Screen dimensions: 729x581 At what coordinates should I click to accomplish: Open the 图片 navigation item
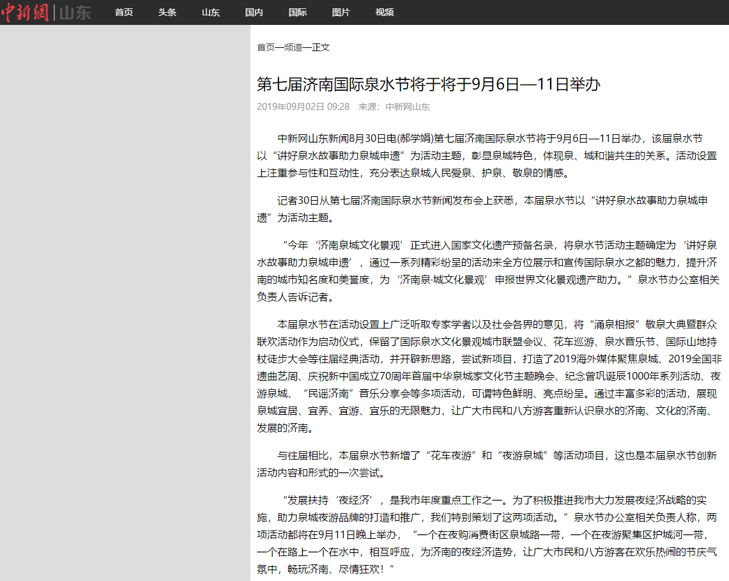coord(341,13)
